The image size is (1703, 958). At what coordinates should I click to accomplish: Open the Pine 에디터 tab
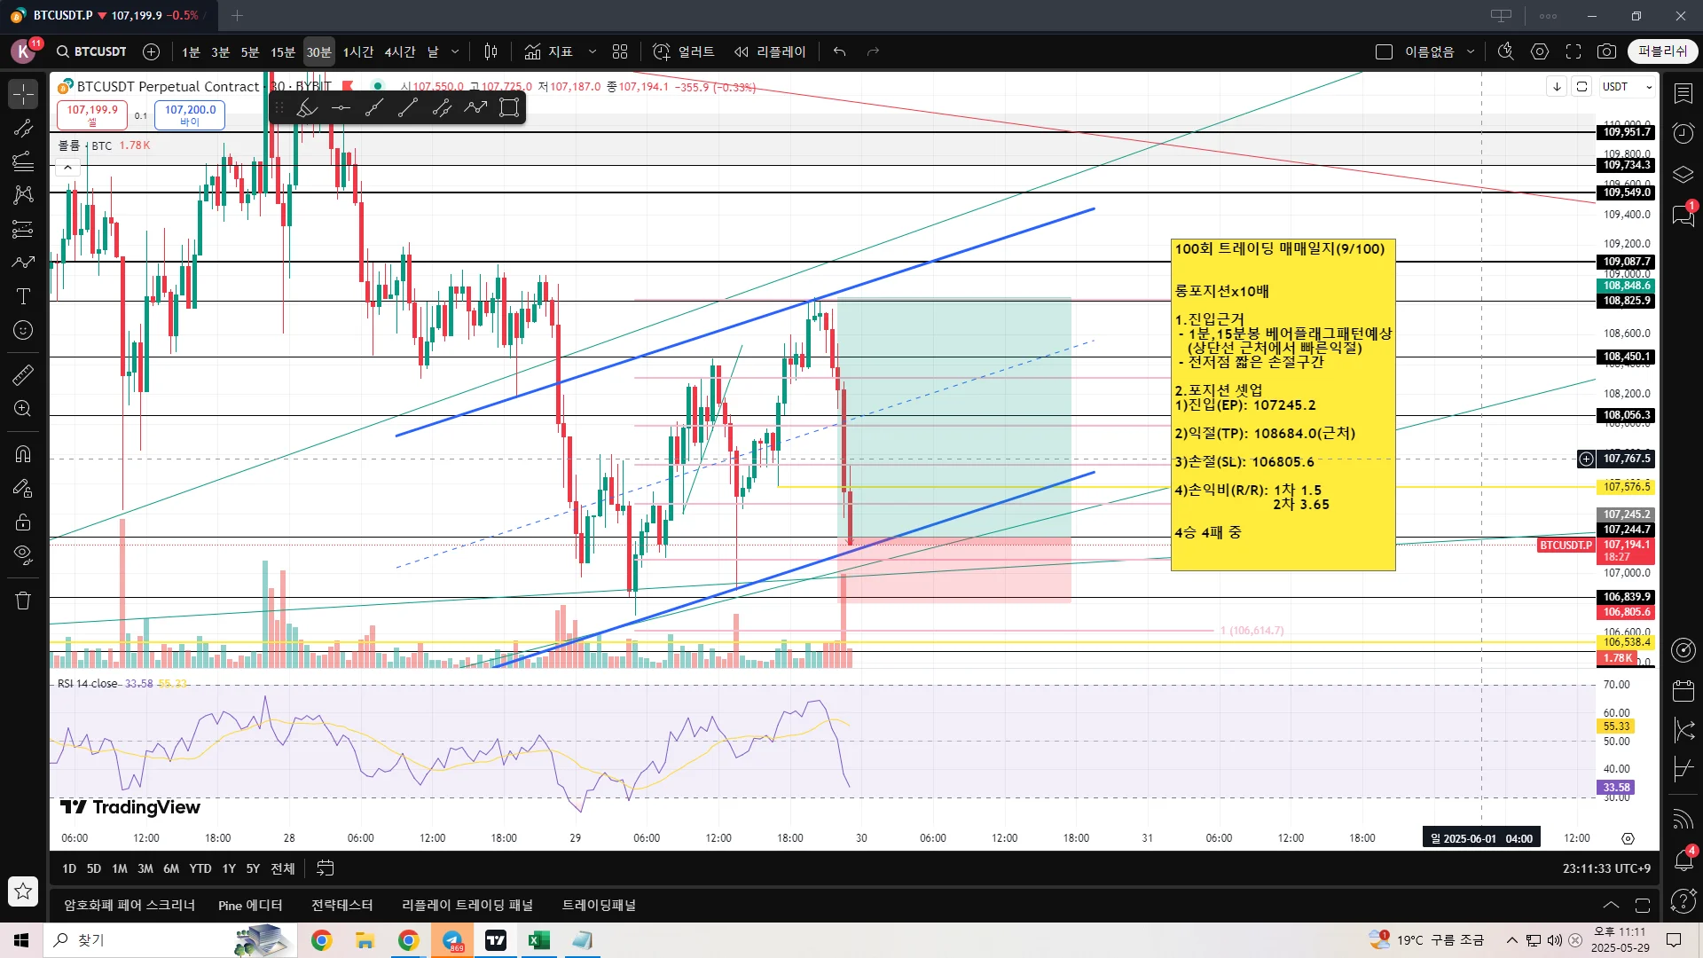[250, 905]
